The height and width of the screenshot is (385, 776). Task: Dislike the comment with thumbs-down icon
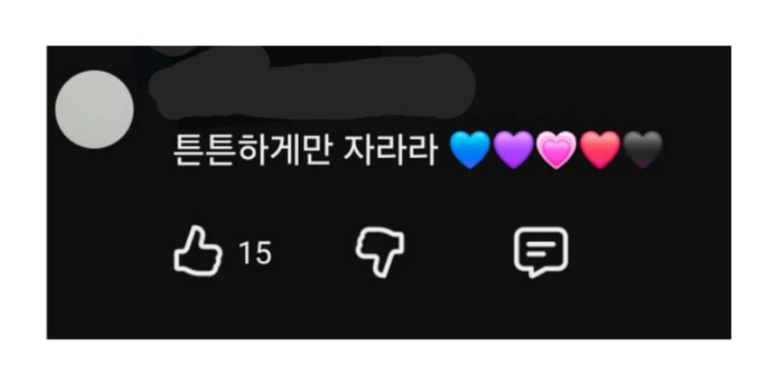point(380,251)
